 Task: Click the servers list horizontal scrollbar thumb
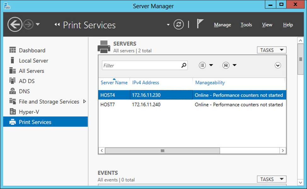pos(162,151)
